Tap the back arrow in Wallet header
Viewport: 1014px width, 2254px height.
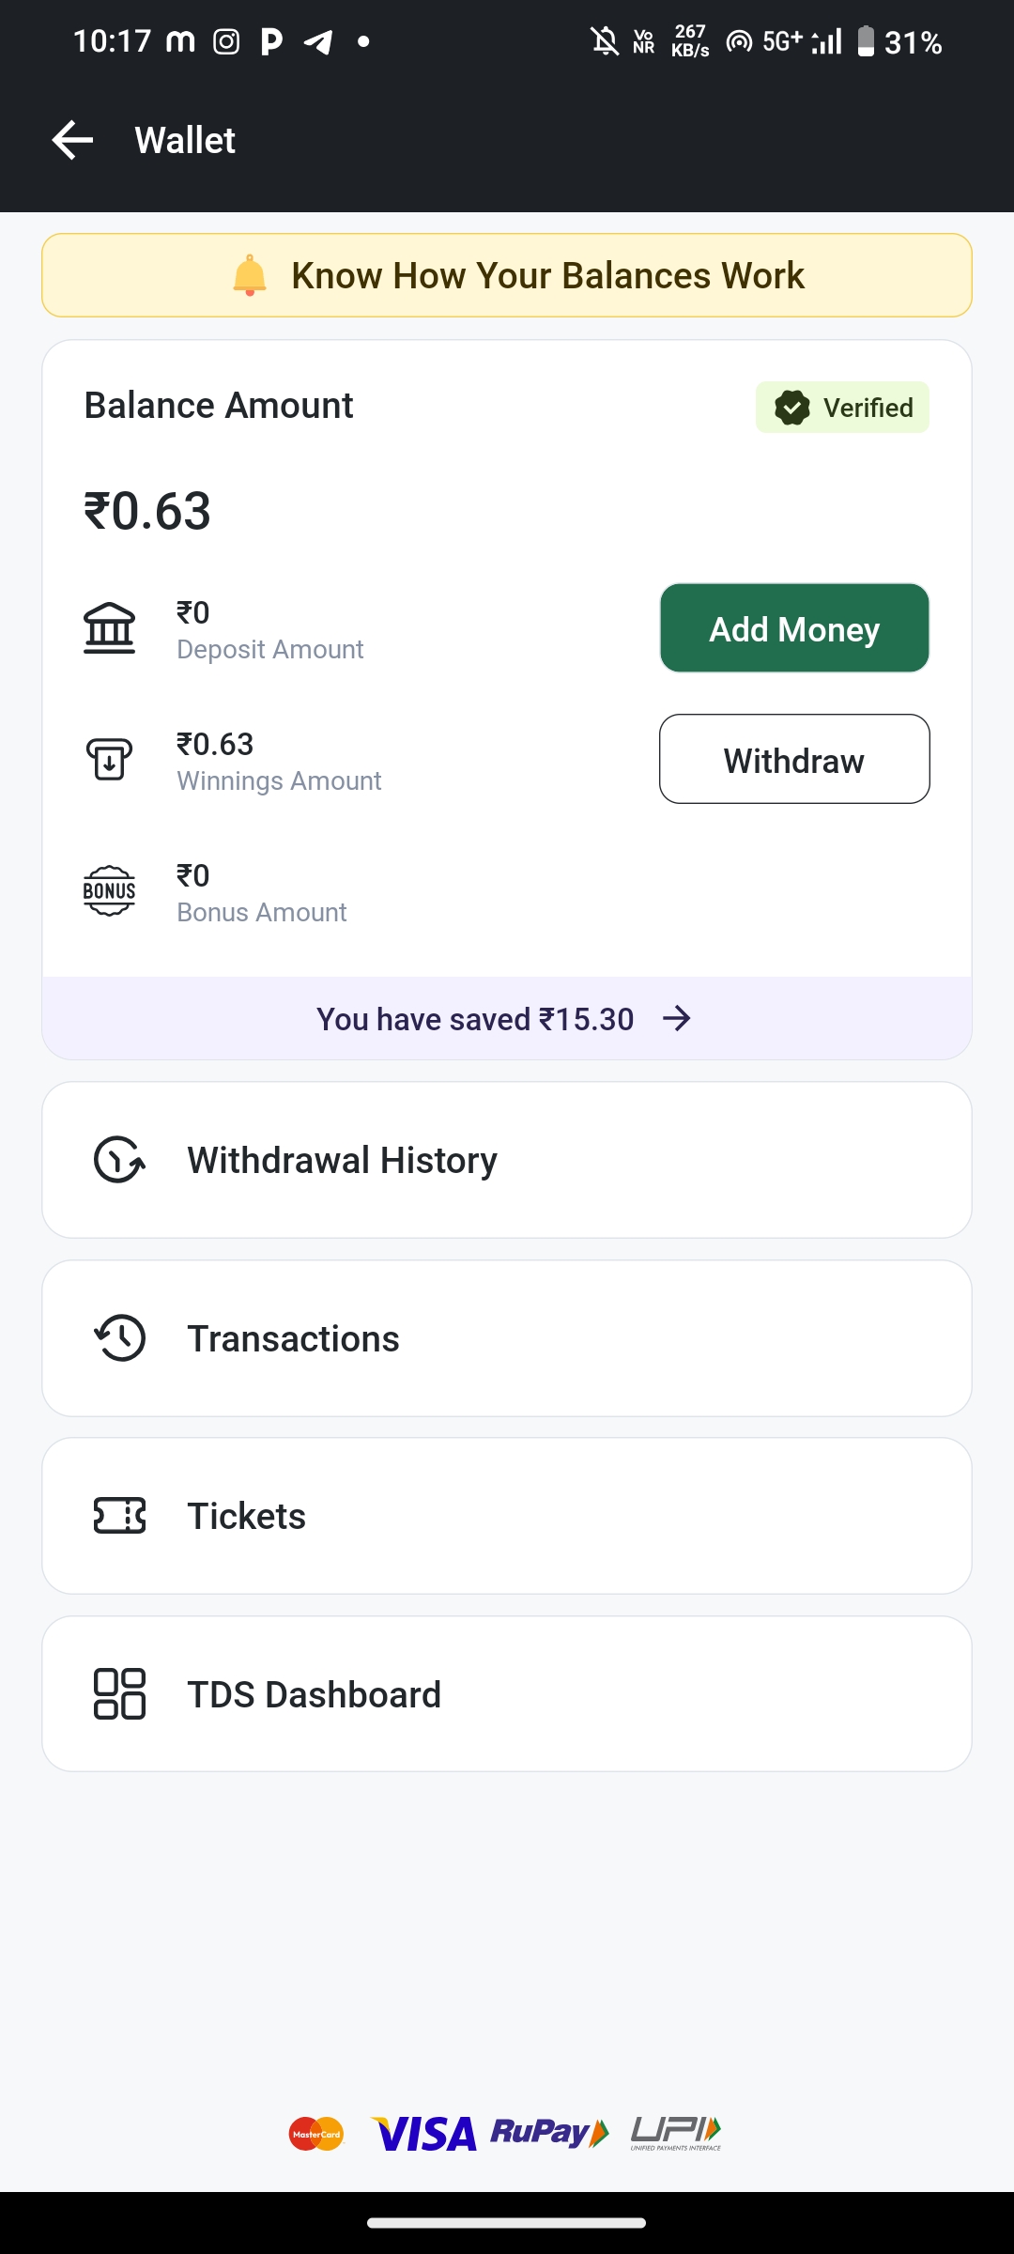72,141
